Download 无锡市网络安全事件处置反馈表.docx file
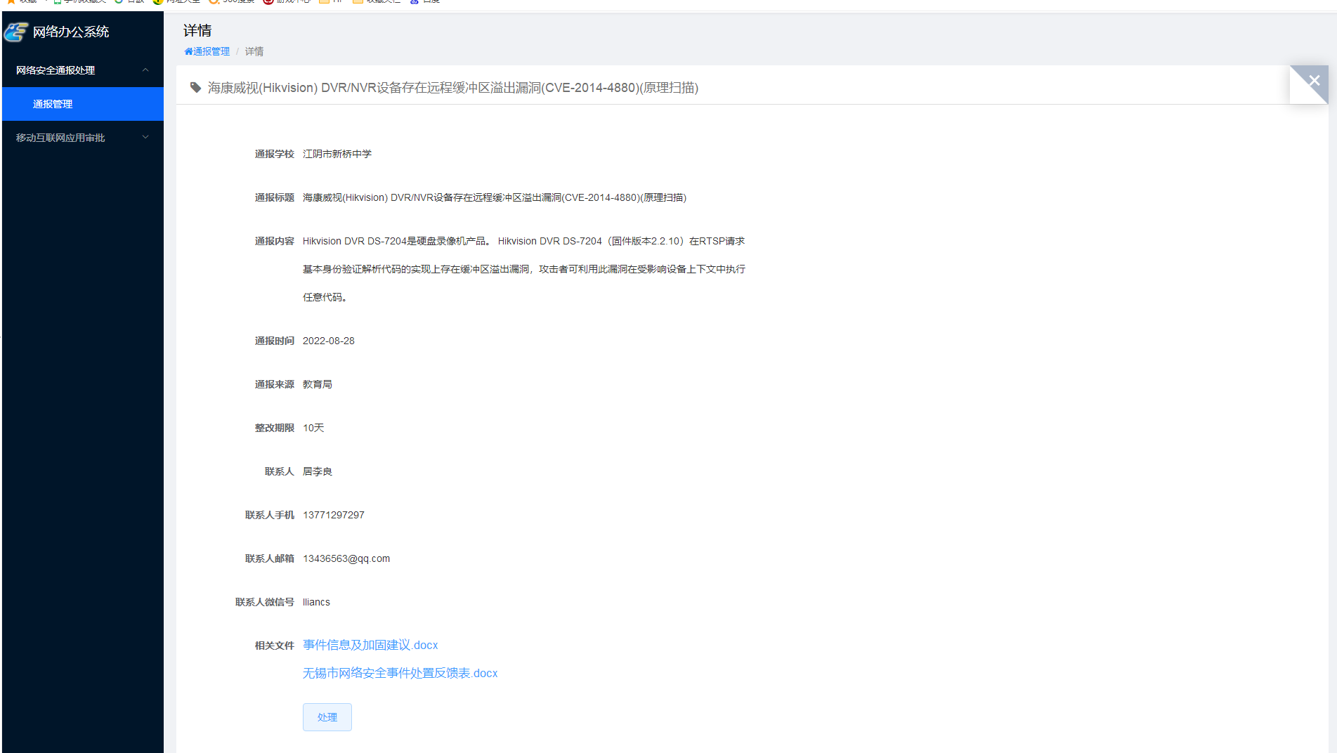The height and width of the screenshot is (753, 1337). 400,673
